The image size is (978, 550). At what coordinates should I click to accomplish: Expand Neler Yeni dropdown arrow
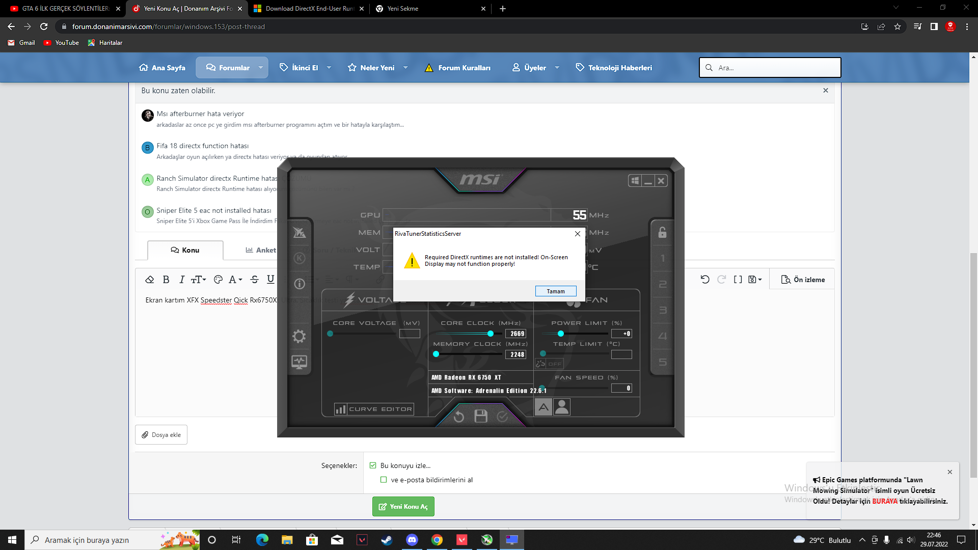(x=405, y=68)
